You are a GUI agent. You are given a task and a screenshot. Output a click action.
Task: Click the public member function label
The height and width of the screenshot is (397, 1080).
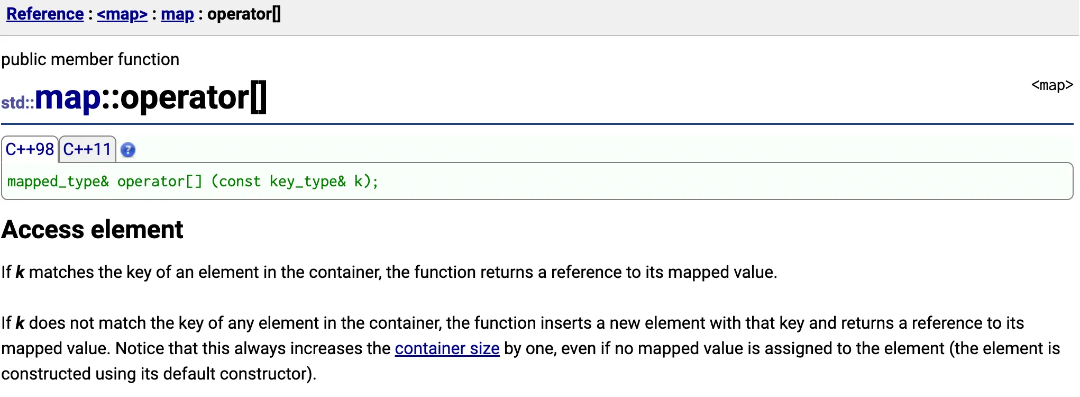[90, 59]
